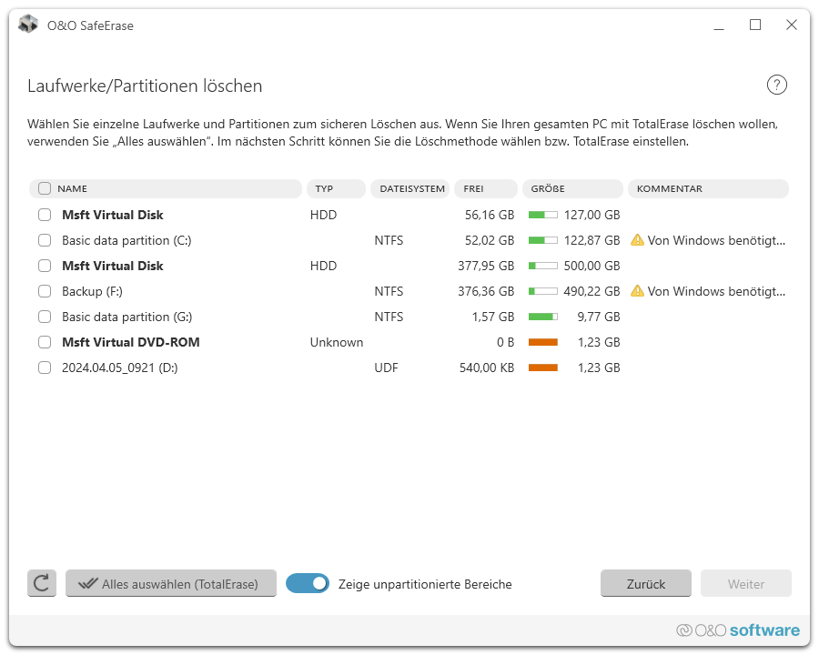The height and width of the screenshot is (655, 819).
Task: Click the O&O SafeErase app icon
Action: (28, 25)
